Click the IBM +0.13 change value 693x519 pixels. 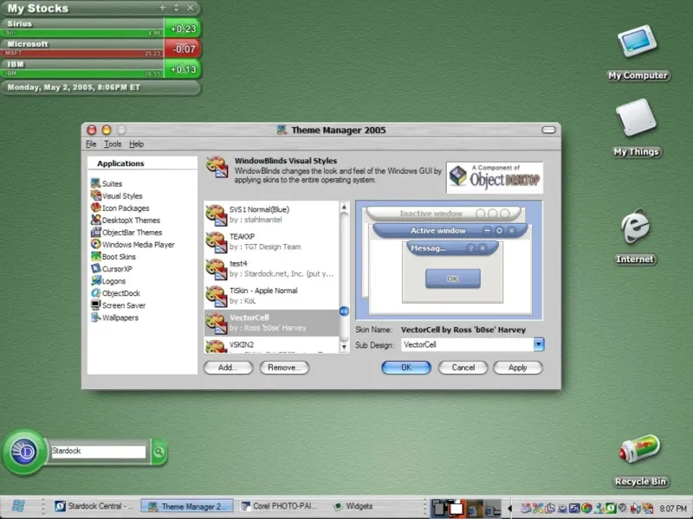[183, 69]
